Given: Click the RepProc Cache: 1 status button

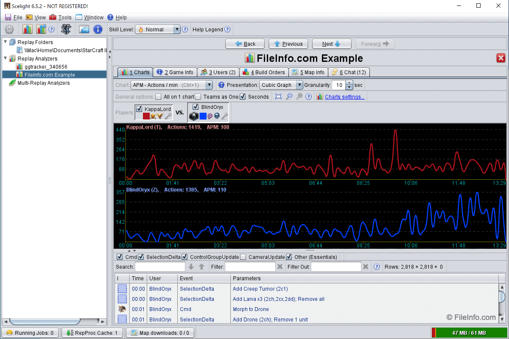Looking at the screenshot, I should click(x=92, y=333).
